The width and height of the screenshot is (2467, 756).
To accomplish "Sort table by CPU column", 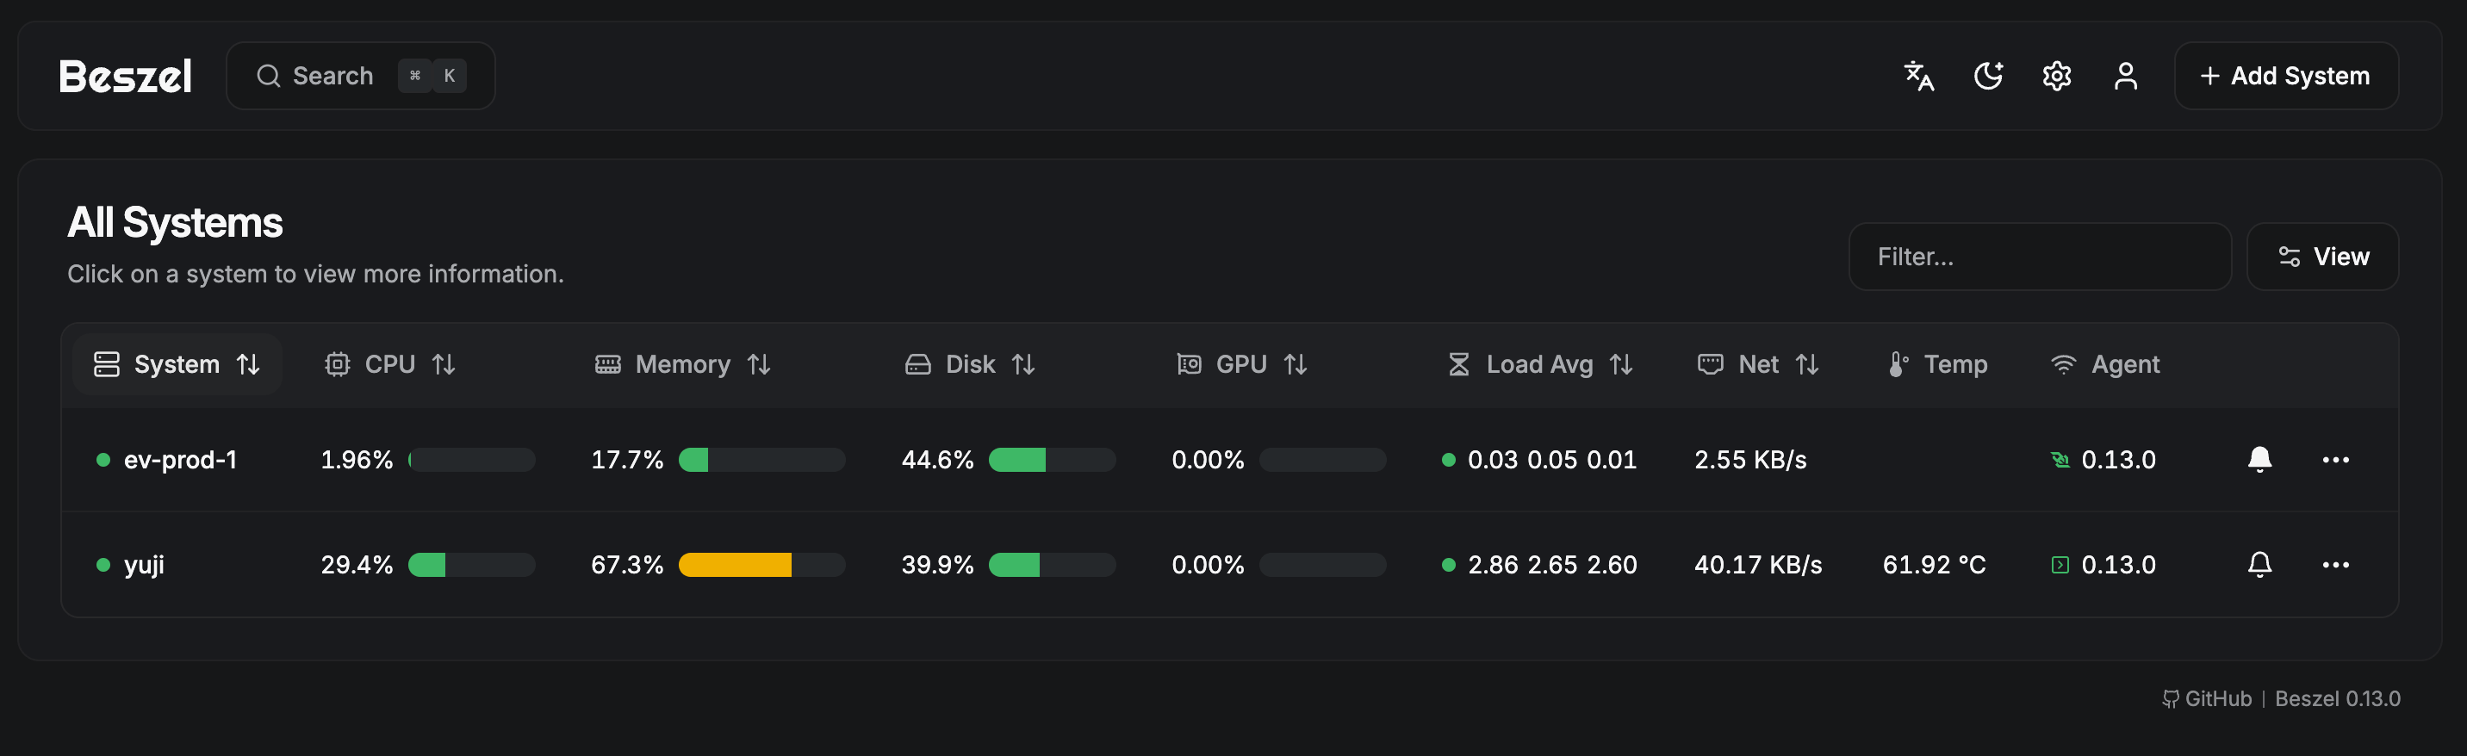I will (x=390, y=364).
